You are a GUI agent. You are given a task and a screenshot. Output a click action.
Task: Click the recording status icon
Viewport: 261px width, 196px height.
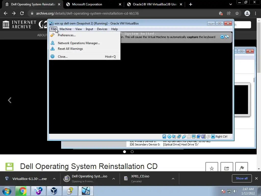coord(198,137)
